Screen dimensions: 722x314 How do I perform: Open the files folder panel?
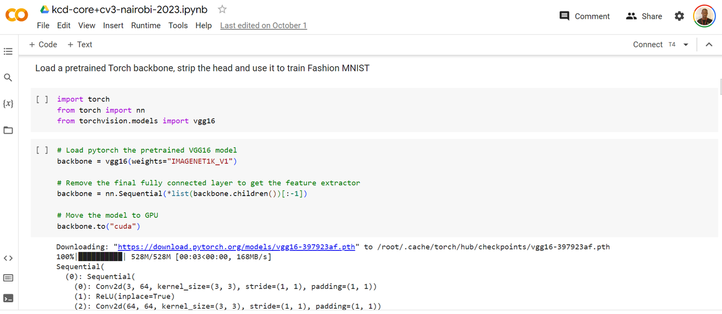[8, 131]
